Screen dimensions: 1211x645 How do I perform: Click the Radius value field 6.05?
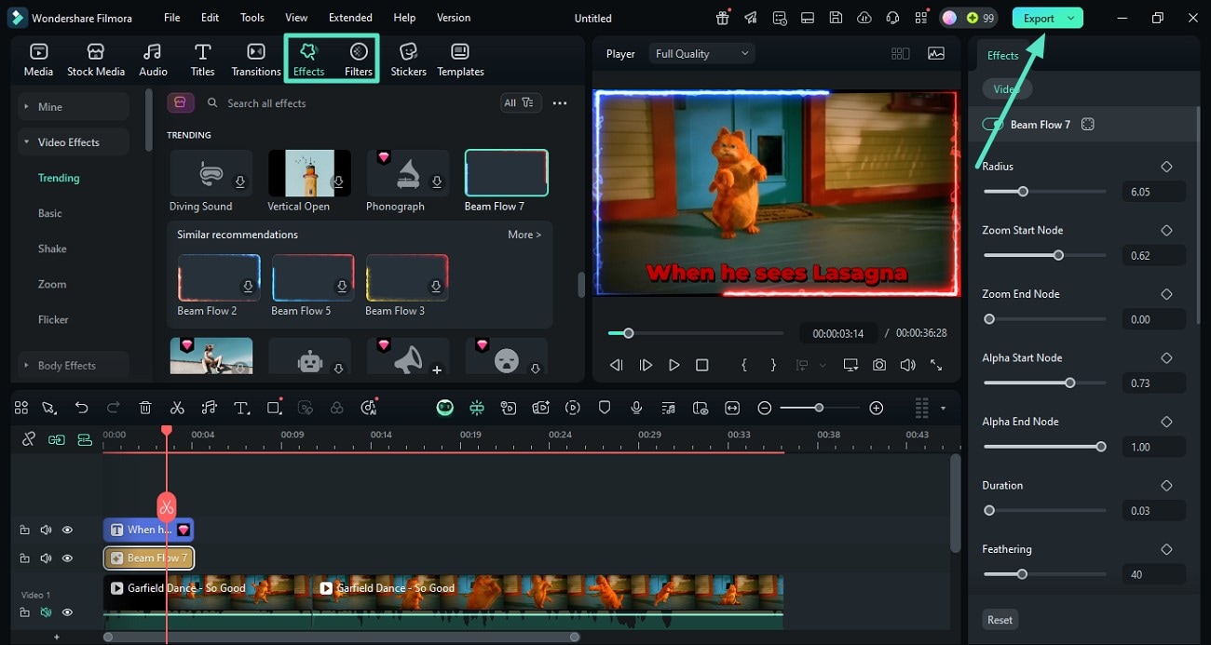point(1153,192)
